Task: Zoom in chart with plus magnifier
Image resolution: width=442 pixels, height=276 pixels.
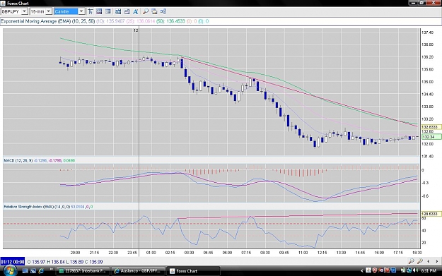Action: pyautogui.click(x=420, y=261)
